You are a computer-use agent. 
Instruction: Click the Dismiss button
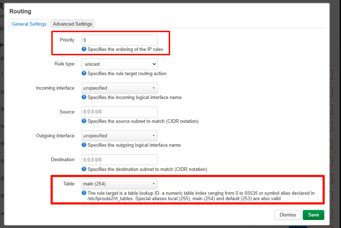(x=288, y=215)
